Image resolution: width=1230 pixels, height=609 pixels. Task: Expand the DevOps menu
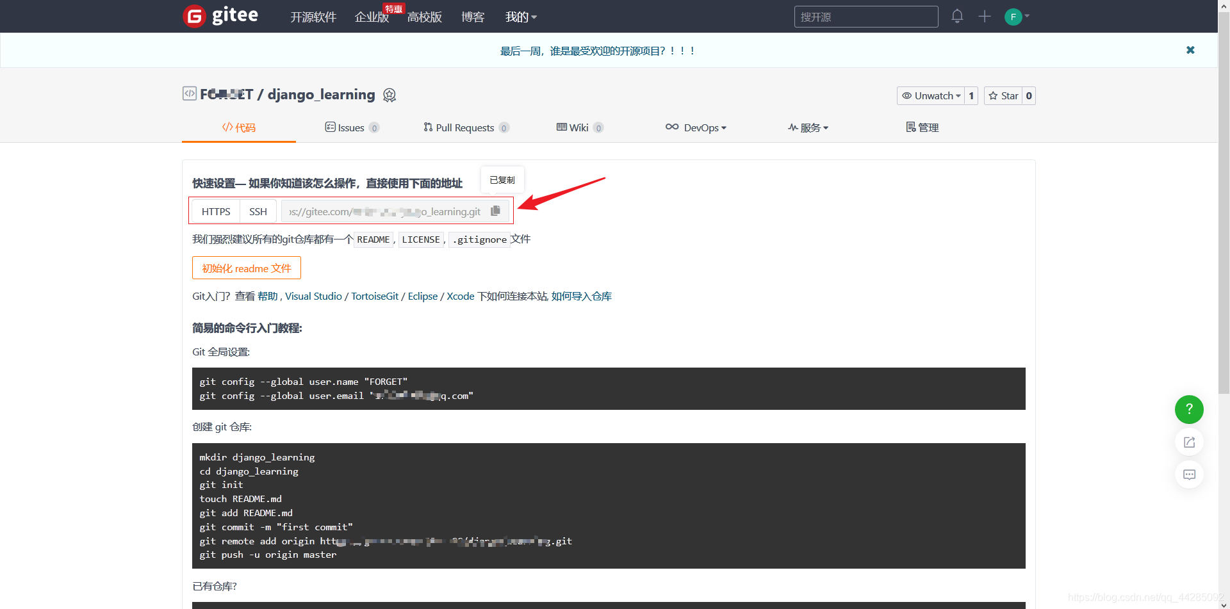pos(696,127)
